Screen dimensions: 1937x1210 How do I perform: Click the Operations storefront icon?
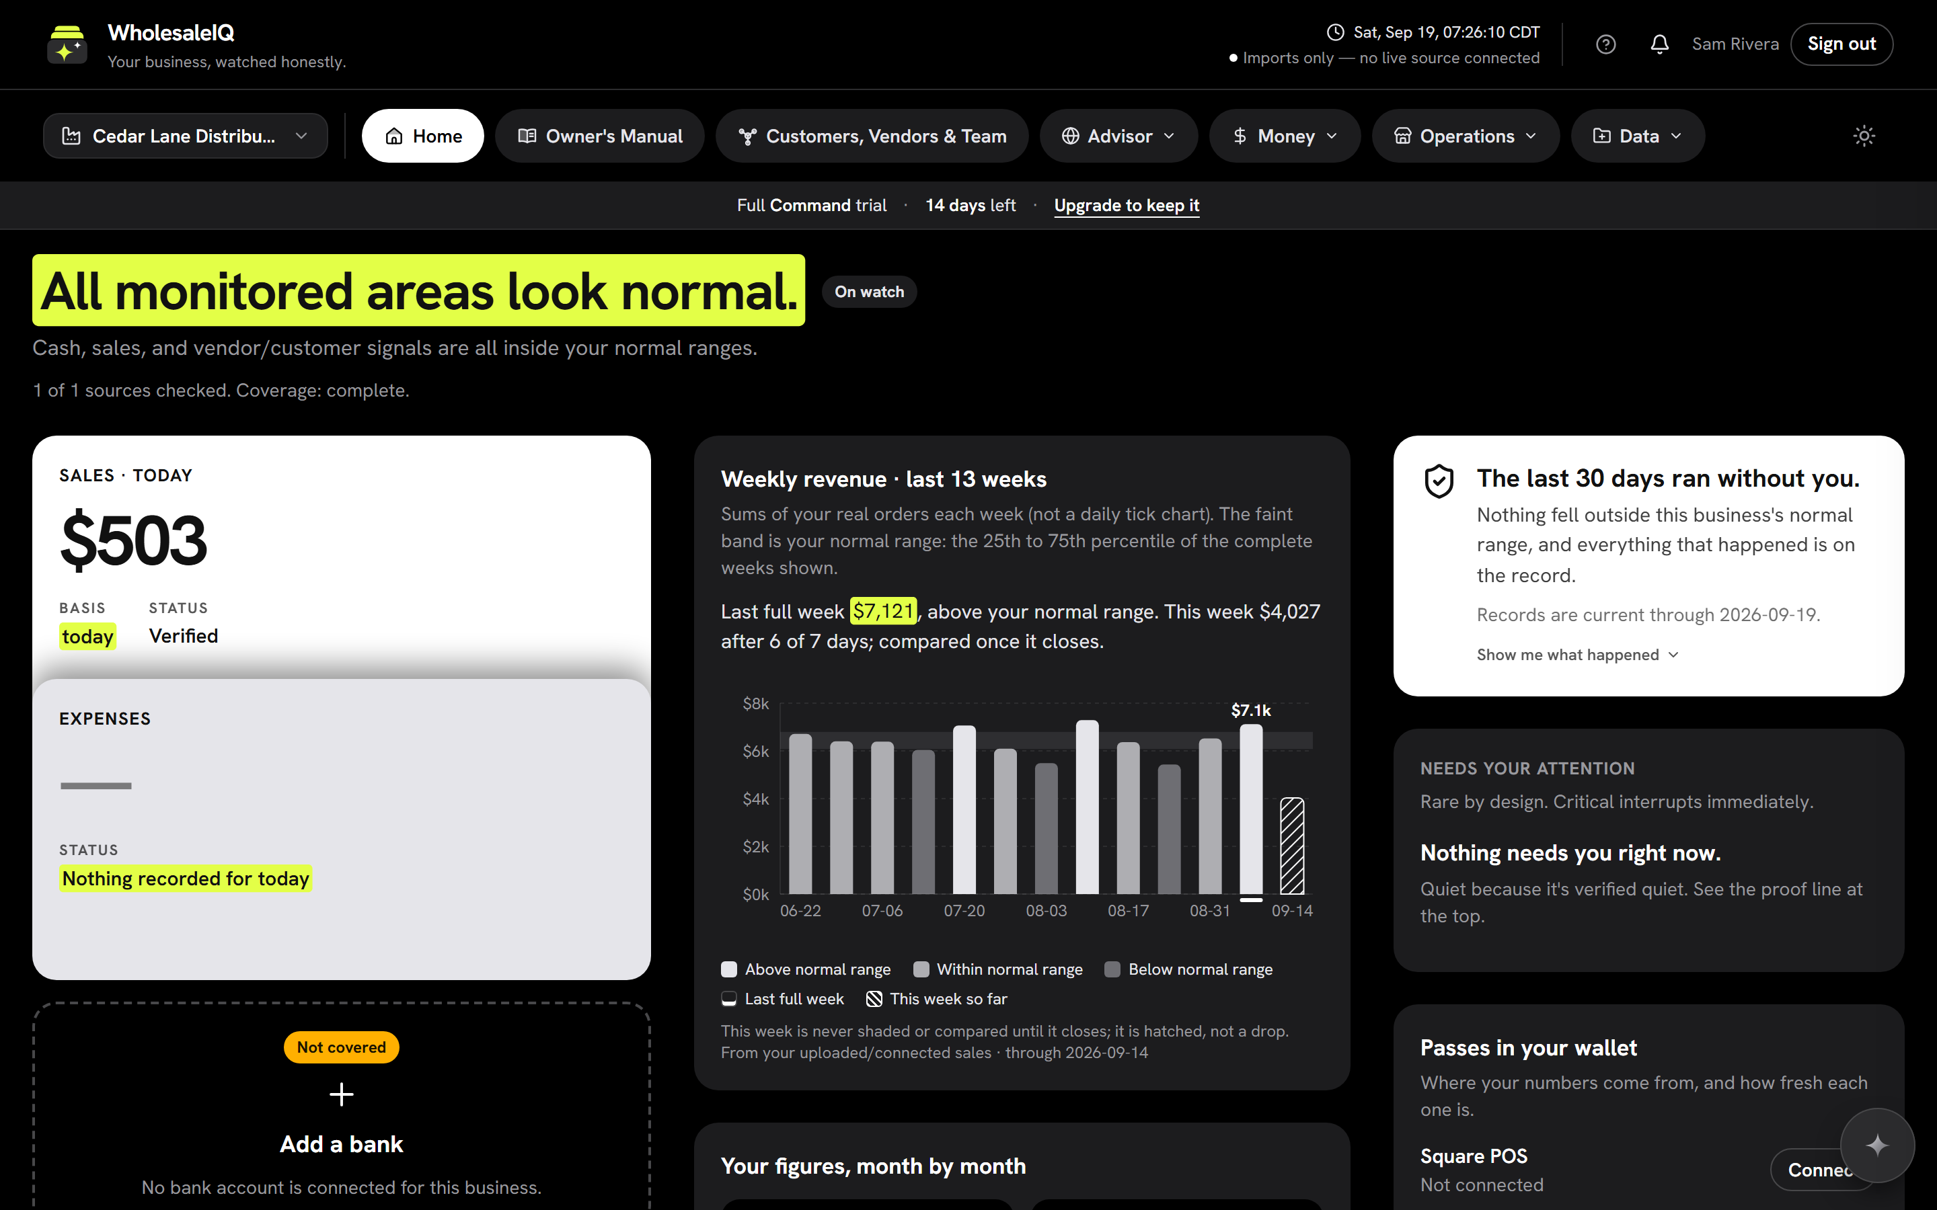point(1402,136)
